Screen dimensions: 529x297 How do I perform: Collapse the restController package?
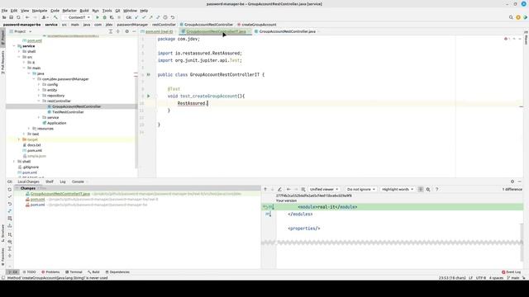click(39, 101)
